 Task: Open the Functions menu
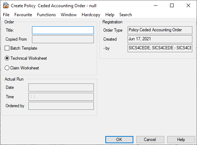point(46,15)
